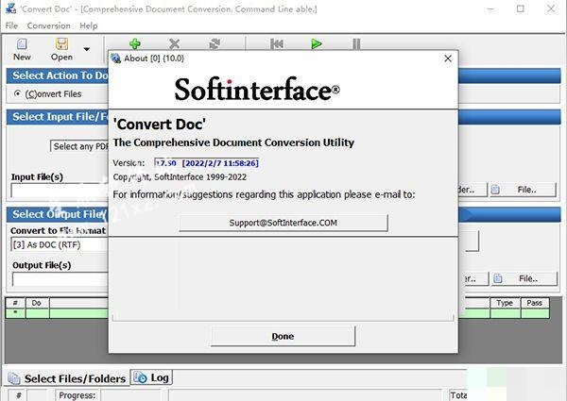Click the green play convert icon
Viewport: 567px width, 401px height.
[x=317, y=43]
